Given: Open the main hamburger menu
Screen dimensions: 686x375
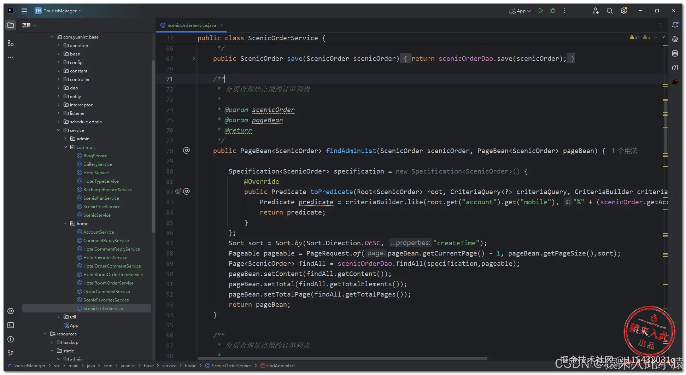Looking at the screenshot, I should coord(24,11).
